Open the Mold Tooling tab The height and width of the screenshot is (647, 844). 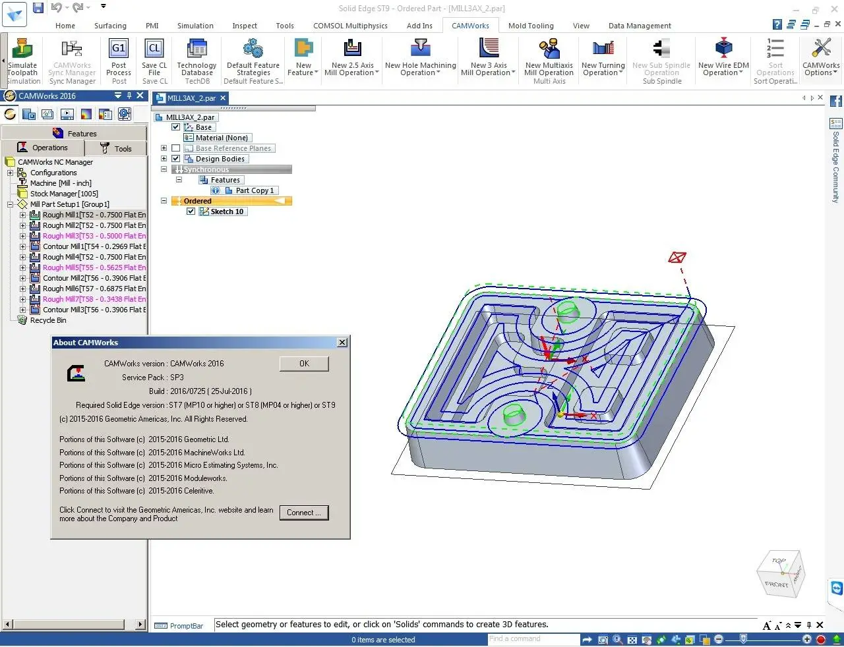coord(531,26)
